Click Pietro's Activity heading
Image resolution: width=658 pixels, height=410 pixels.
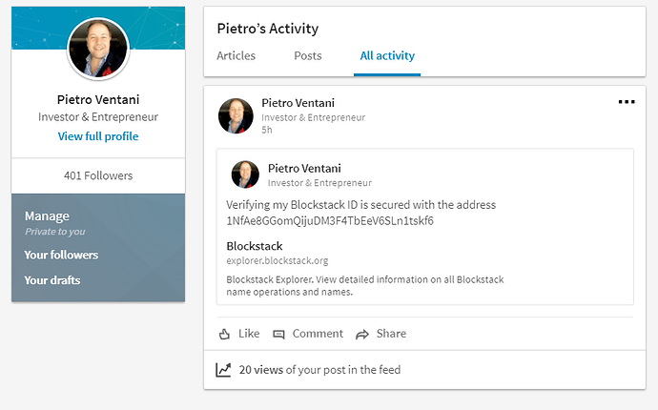pyautogui.click(x=268, y=29)
